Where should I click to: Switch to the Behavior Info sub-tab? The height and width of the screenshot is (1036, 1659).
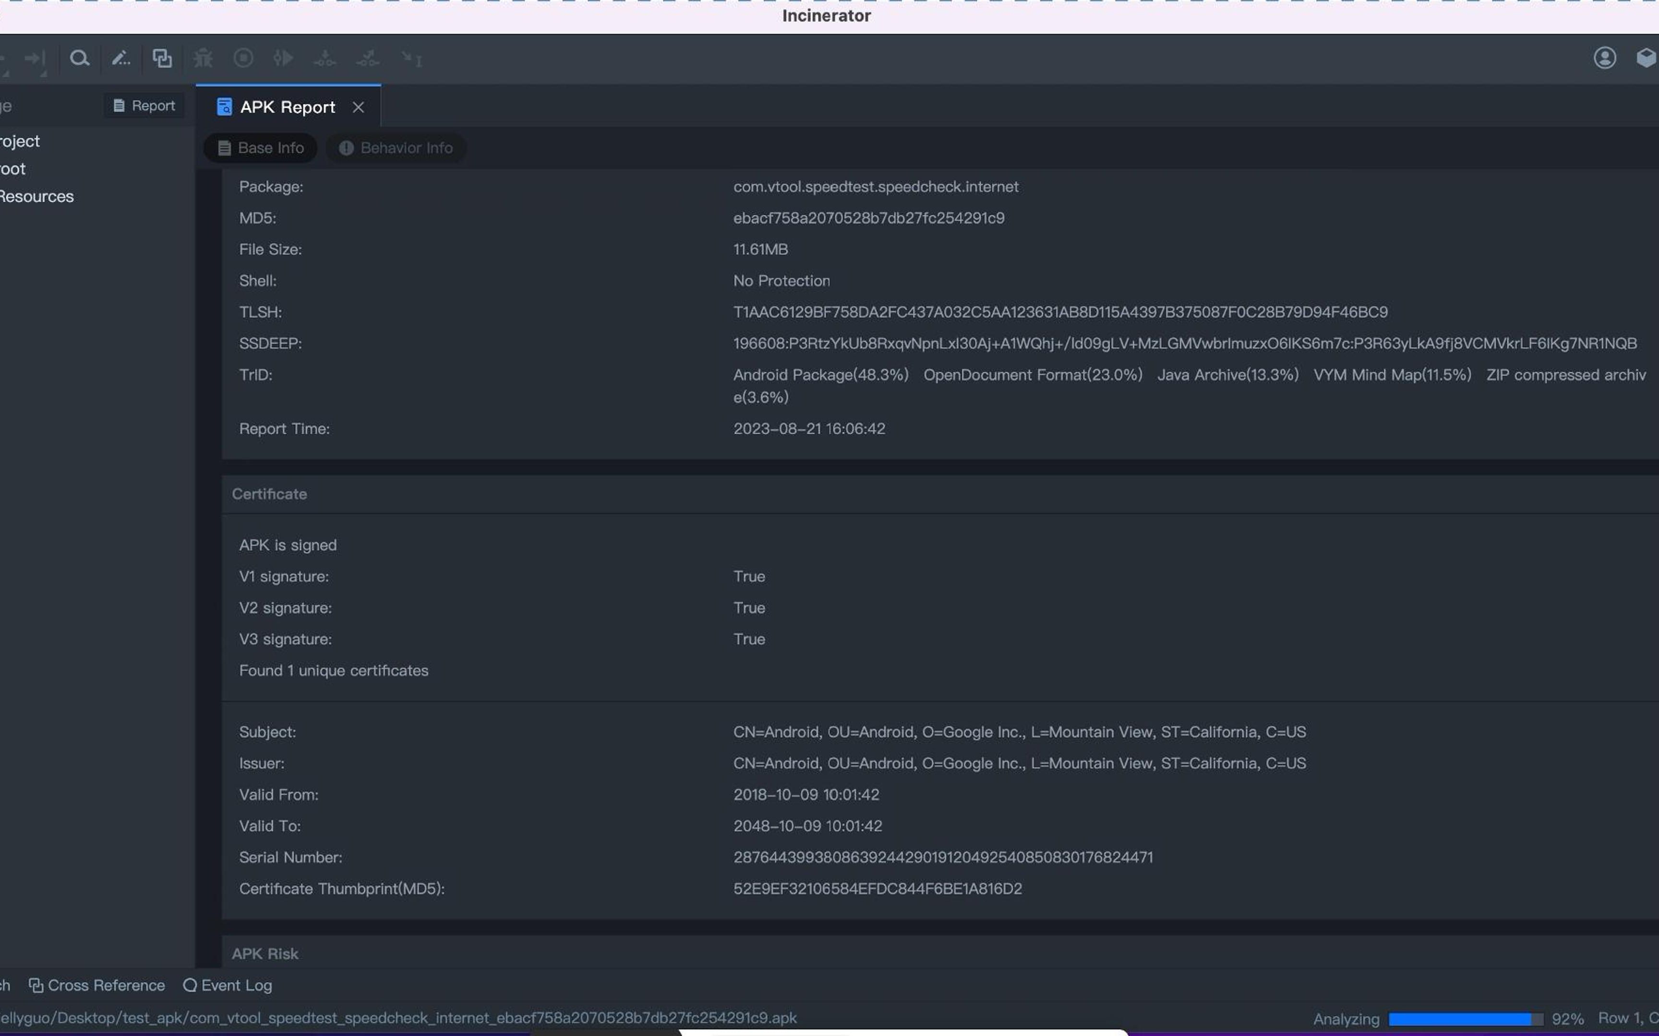coord(396,148)
